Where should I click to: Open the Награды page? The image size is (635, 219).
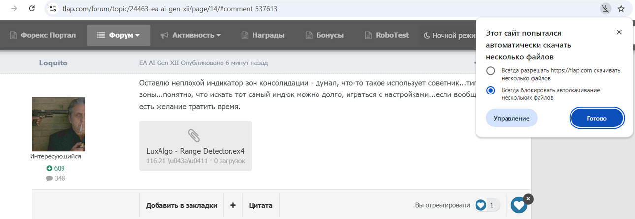pyautogui.click(x=263, y=35)
